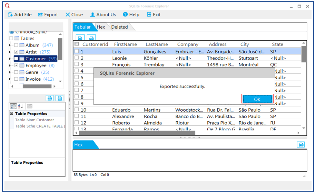Click the tree panel horizontal scrollbar thumb
This screenshot has width=316, height=193.
37,87
